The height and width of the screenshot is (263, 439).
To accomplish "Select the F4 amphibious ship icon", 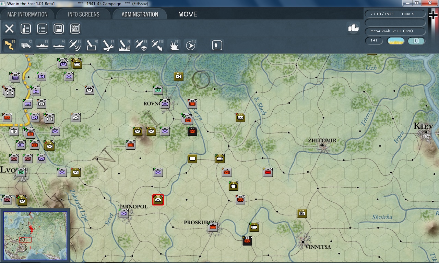I will (59, 45).
